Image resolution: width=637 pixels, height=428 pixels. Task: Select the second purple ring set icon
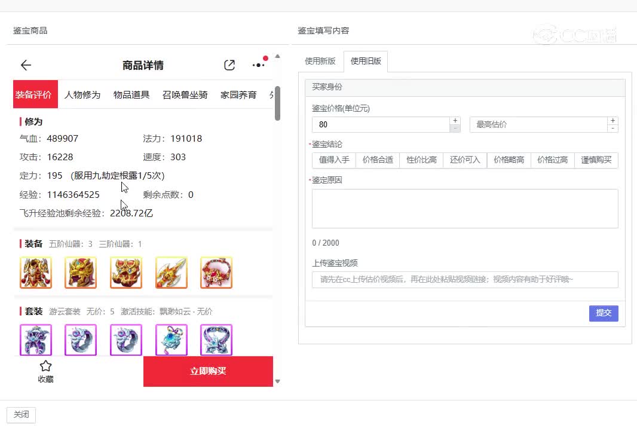pyautogui.click(x=81, y=340)
